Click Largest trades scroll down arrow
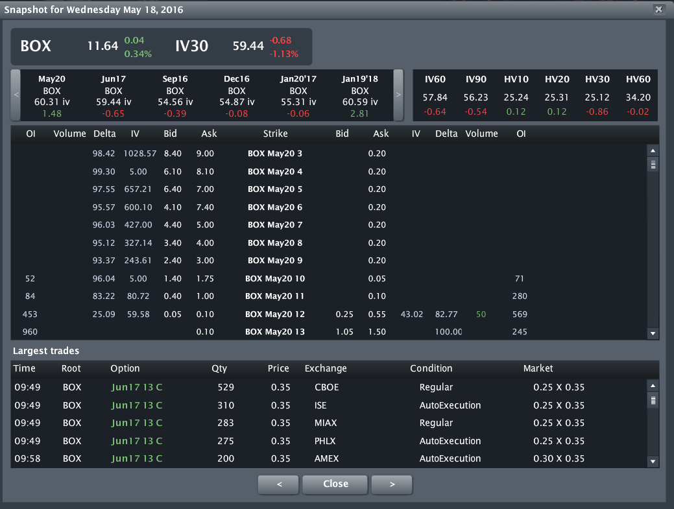The width and height of the screenshot is (674, 509). coord(653,462)
